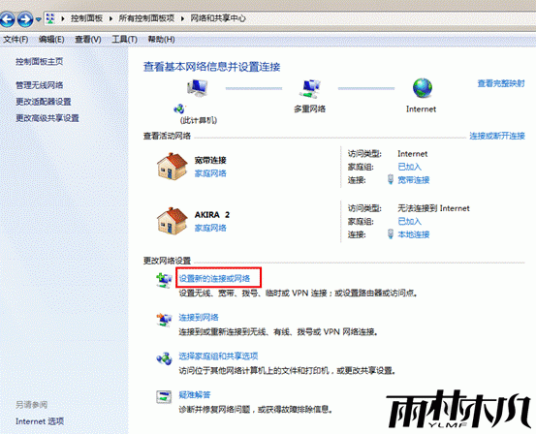Open the 文件(F) menu
536x434 pixels.
pos(16,40)
